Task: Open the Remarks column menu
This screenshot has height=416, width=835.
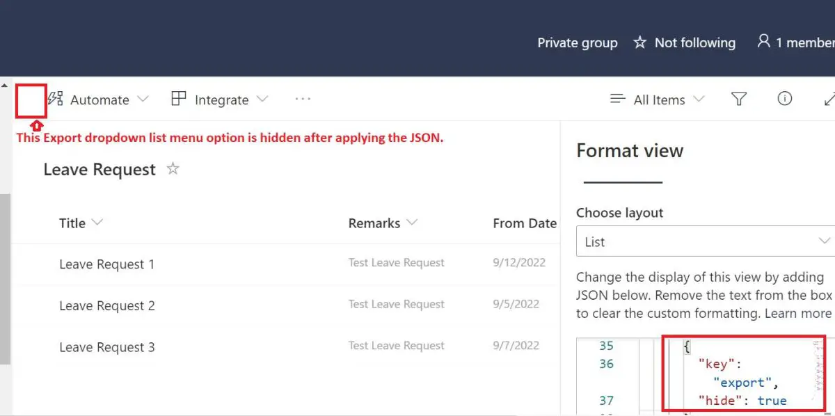Action: pyautogui.click(x=413, y=223)
